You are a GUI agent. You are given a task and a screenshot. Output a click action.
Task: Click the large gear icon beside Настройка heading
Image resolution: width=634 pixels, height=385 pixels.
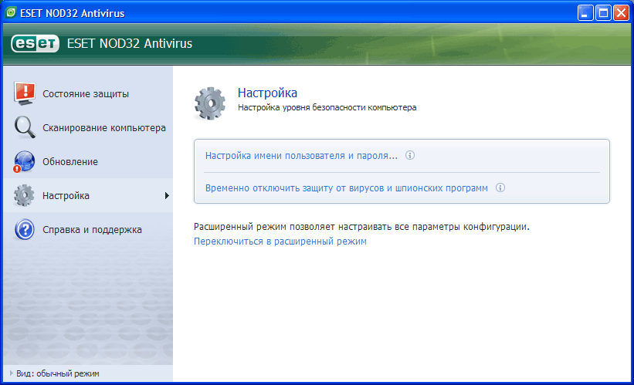(210, 103)
